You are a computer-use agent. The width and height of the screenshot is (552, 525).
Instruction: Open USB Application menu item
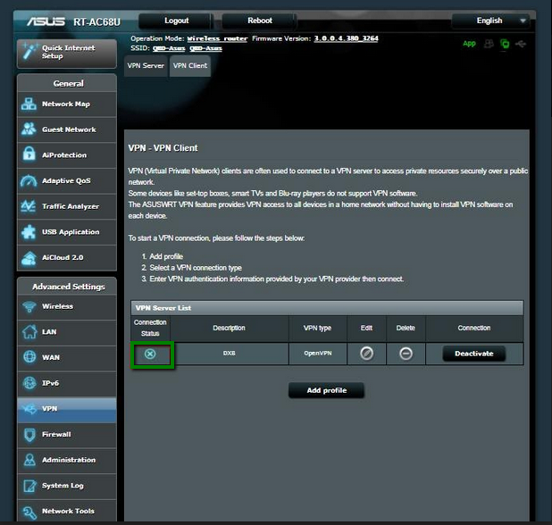(67, 232)
